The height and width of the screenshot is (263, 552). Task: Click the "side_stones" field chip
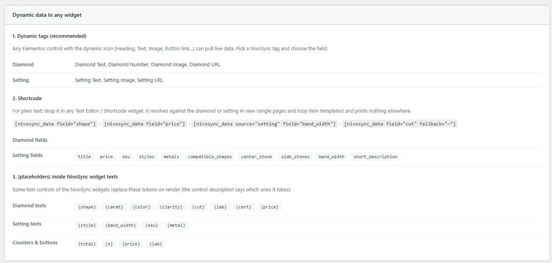pyautogui.click(x=295, y=157)
